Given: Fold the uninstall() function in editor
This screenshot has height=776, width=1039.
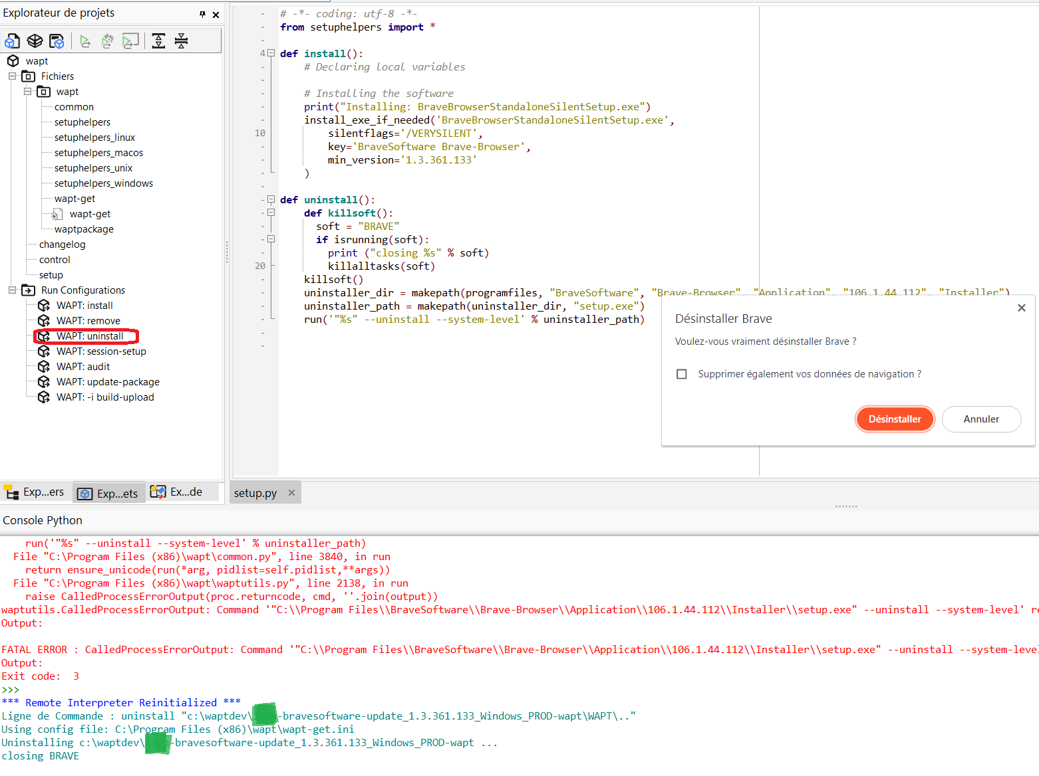Looking at the screenshot, I should 271,199.
